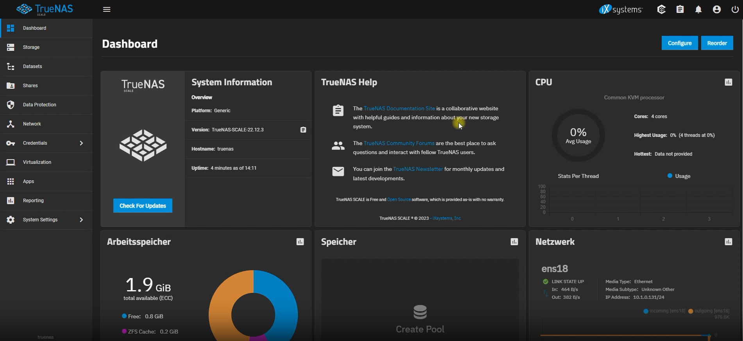Click the Storage sidebar icon
Viewport: 743px width, 341px height.
(11, 47)
